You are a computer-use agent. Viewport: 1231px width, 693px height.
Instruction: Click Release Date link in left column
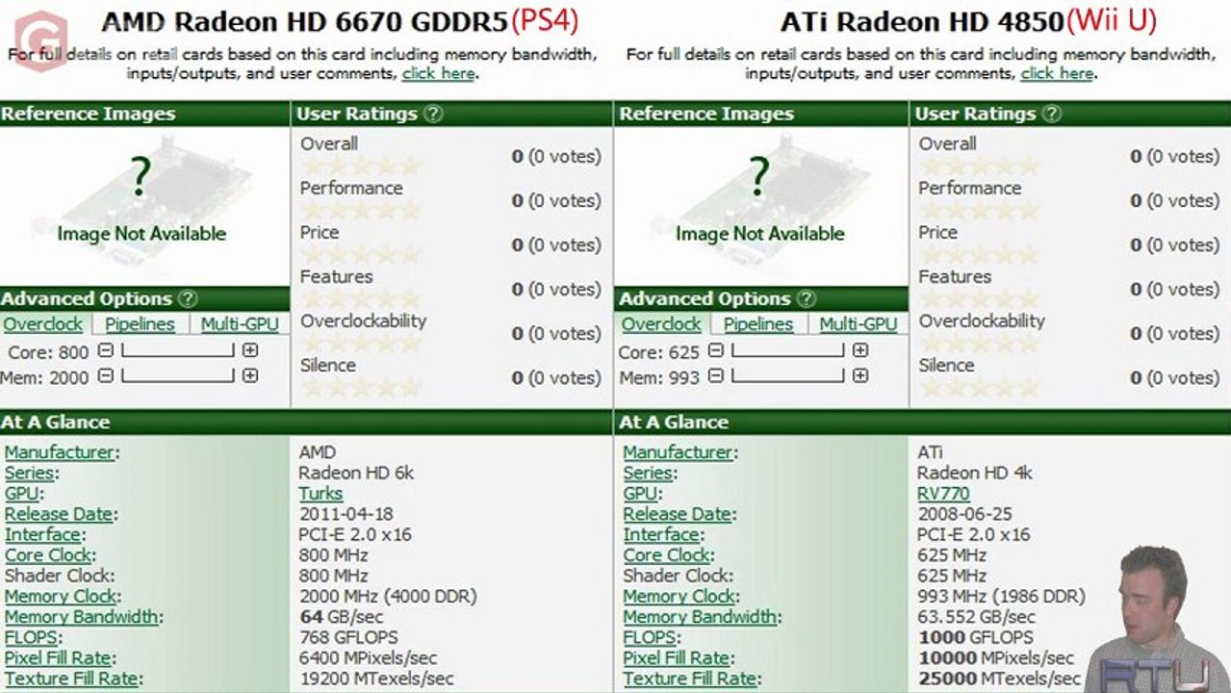pyautogui.click(x=59, y=514)
